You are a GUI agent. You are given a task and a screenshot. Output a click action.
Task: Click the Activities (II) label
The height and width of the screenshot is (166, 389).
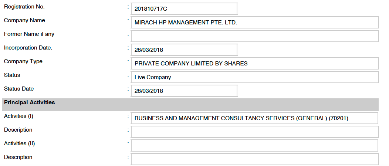(x=20, y=143)
